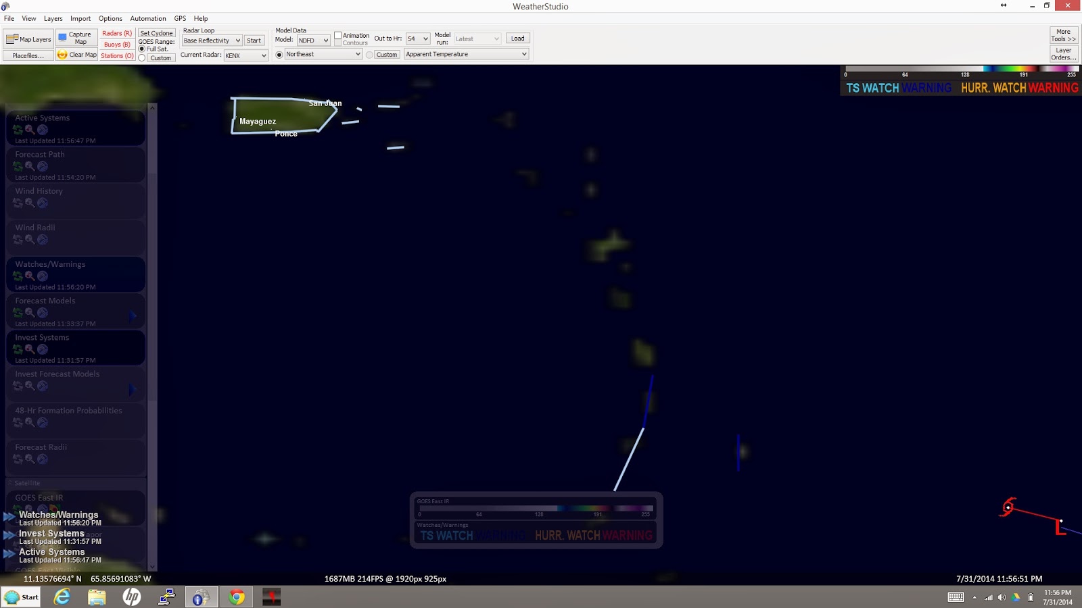Open Forecast Path settings tools icon

click(x=43, y=166)
